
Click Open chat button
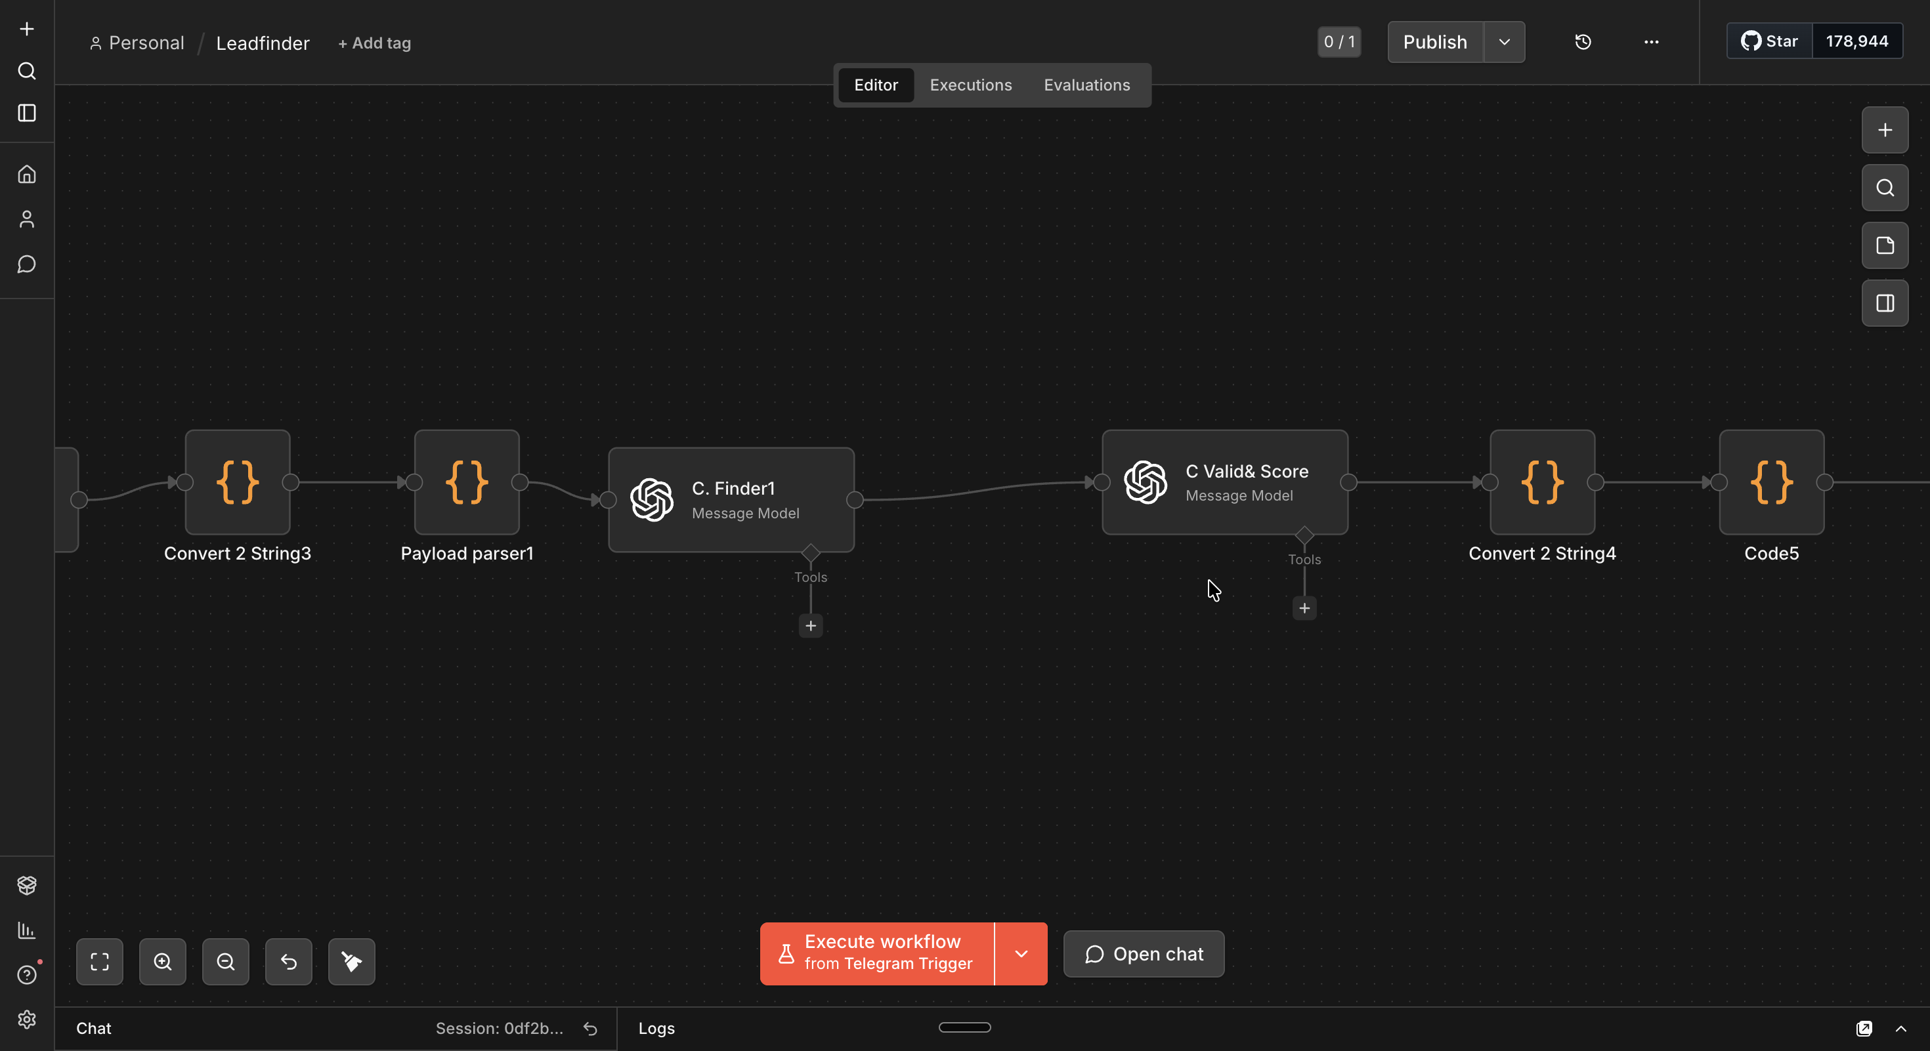pos(1144,954)
